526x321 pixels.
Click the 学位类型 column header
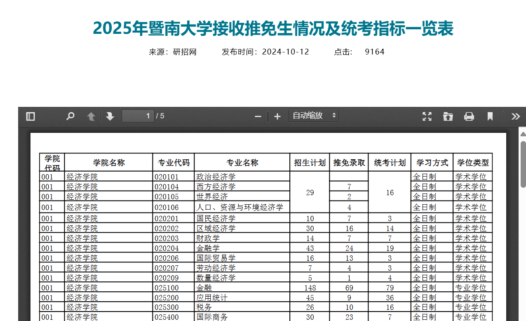(473, 163)
